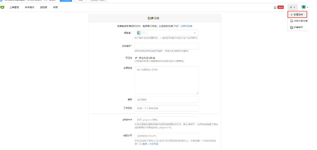The width and height of the screenshot is (317, 150).
Task: Go to 合并请求 in the navbar
Action: 29,7
